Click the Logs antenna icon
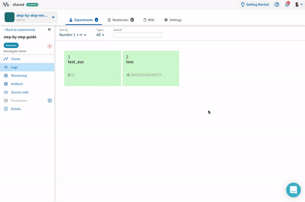The image size is (305, 202). coord(6,67)
